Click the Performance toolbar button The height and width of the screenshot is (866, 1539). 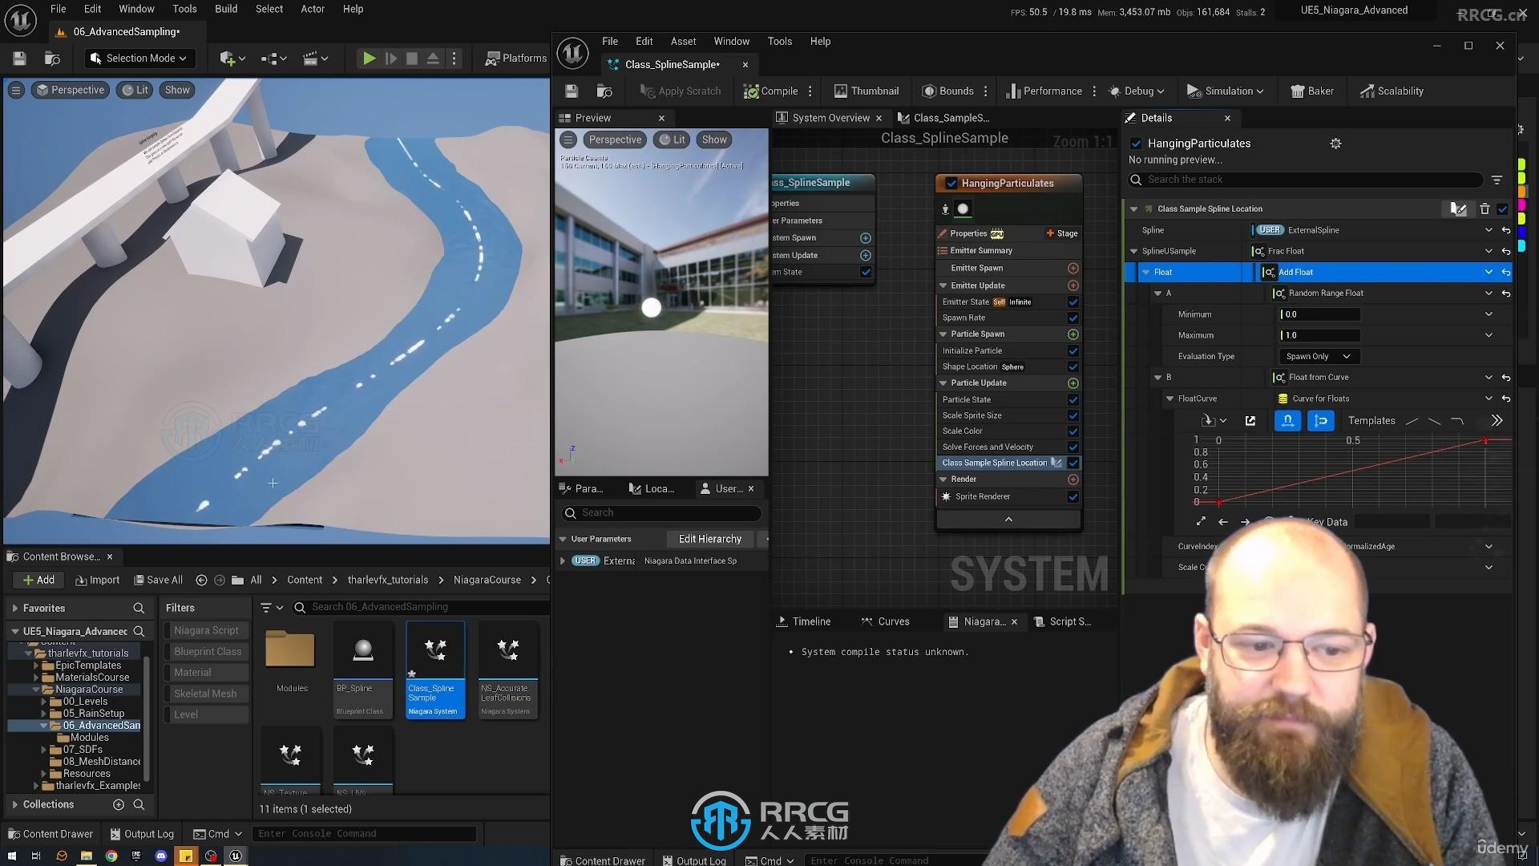tap(1044, 91)
